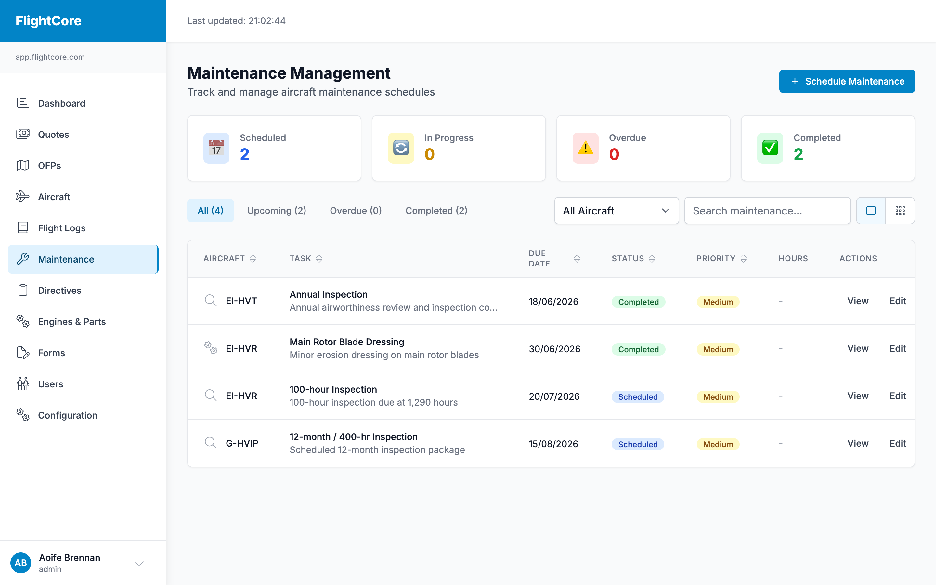
Task: Go to Engines & Parts page
Action: click(x=83, y=321)
